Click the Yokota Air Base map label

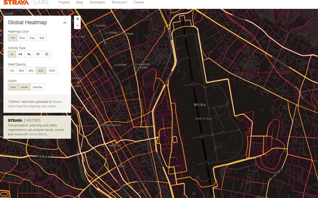click(203, 119)
